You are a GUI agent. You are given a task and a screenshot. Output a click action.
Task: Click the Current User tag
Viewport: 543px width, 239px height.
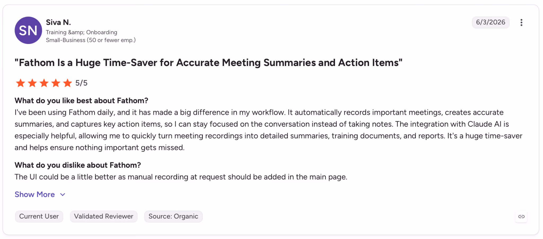click(39, 216)
